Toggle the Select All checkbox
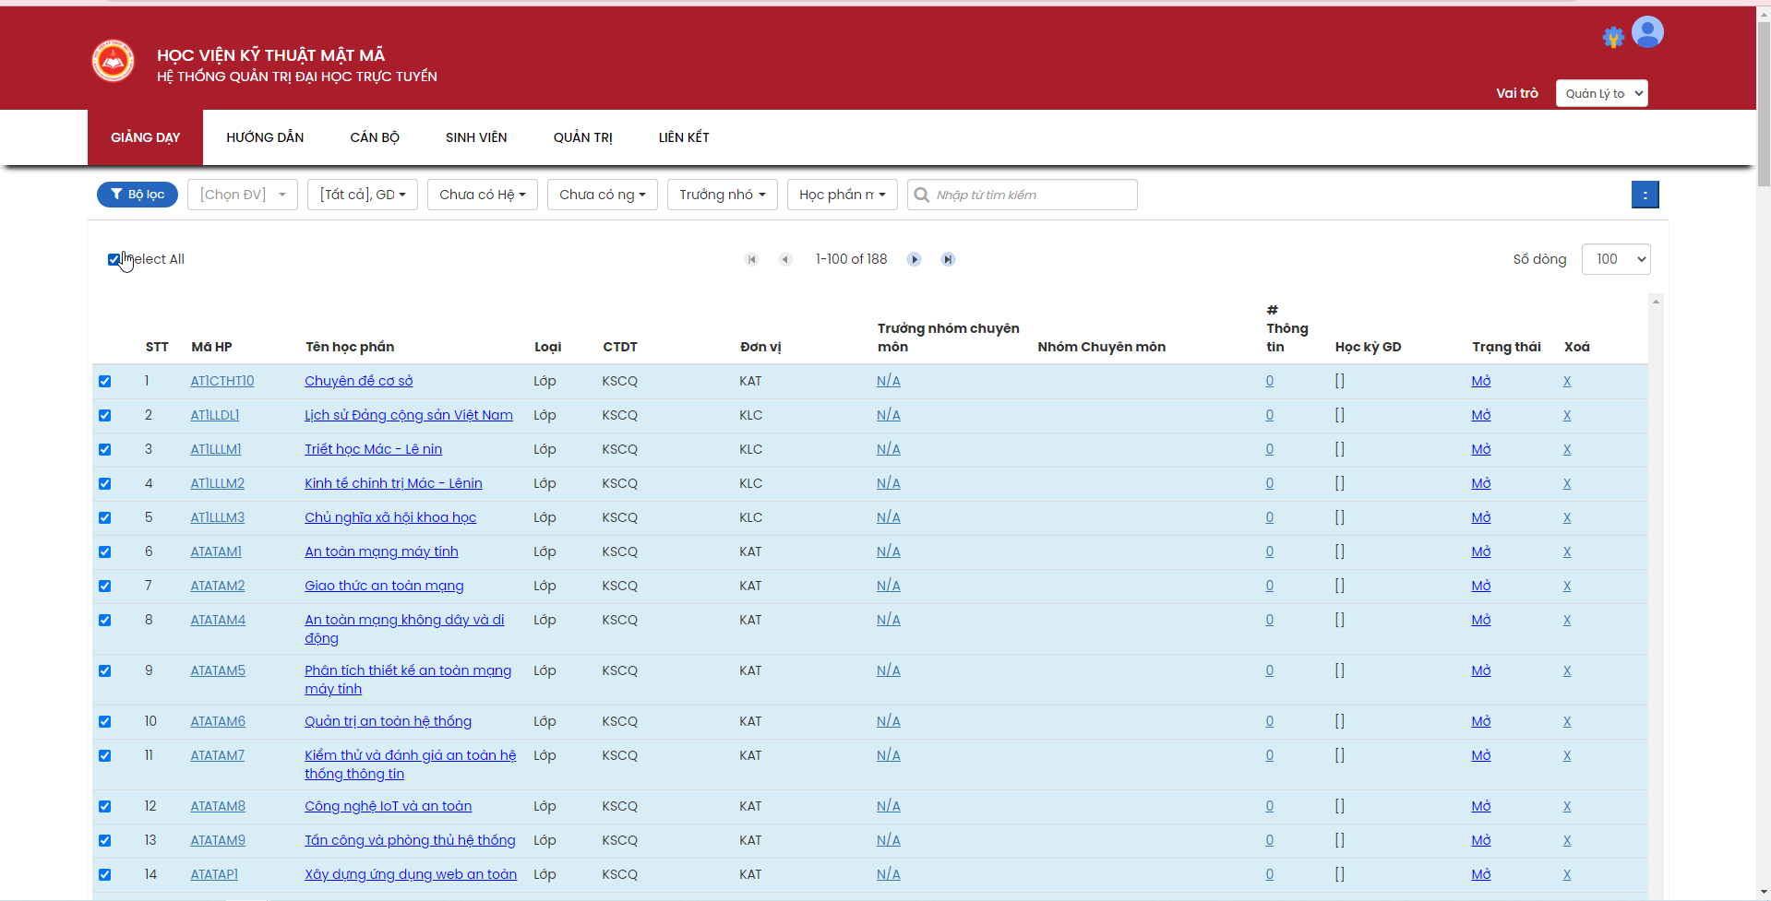The image size is (1771, 901). (114, 259)
